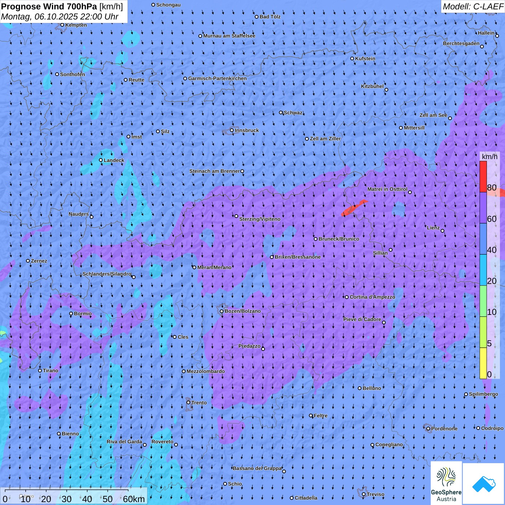Viewport: 505px width, 505px height.
Task: Click the Berchtesgaden city label
Action: pos(461,43)
